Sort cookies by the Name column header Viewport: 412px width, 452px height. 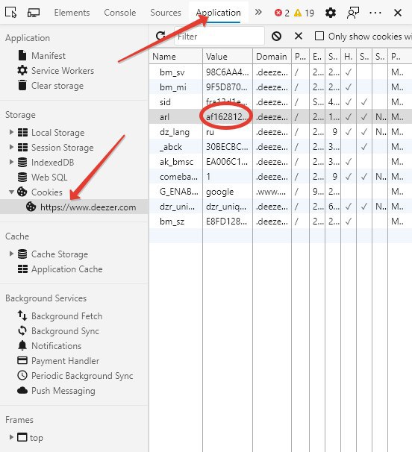pyautogui.click(x=176, y=57)
